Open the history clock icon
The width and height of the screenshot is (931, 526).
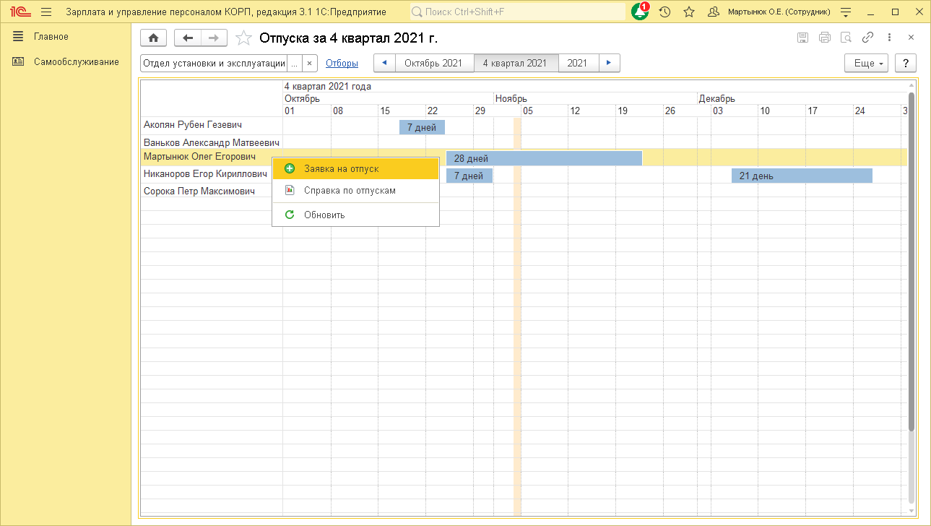pos(665,12)
